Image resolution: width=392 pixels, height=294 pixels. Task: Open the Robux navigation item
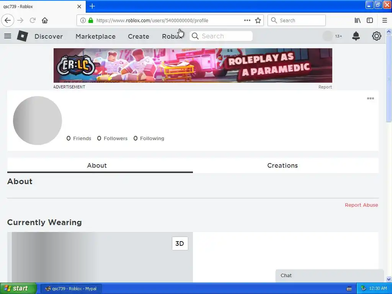tap(172, 36)
